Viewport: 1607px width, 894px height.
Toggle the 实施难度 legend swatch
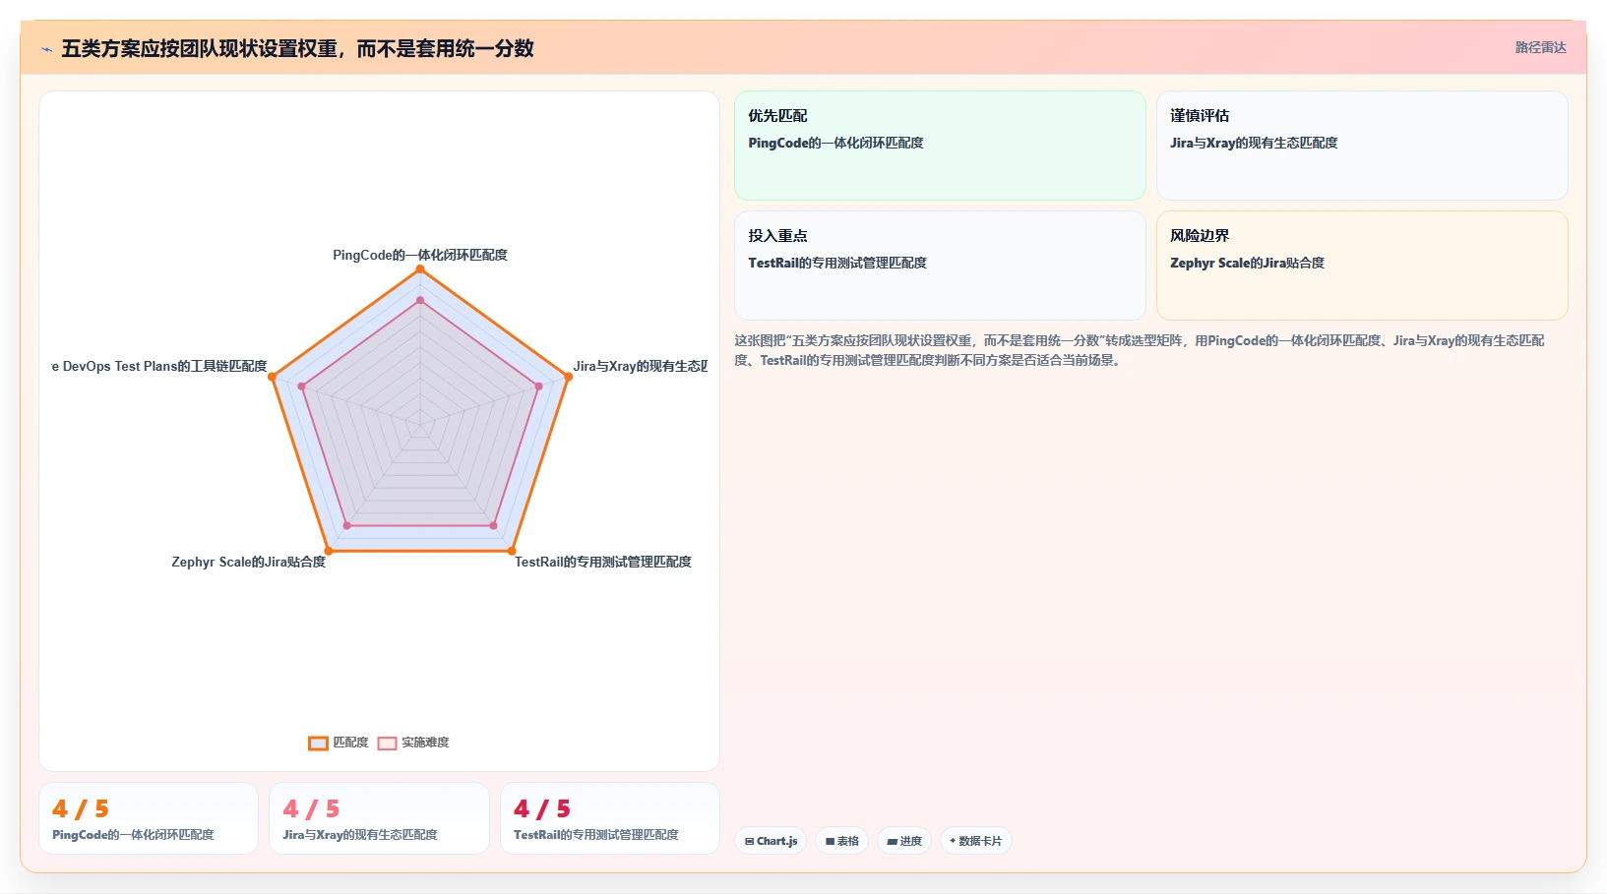tap(387, 744)
